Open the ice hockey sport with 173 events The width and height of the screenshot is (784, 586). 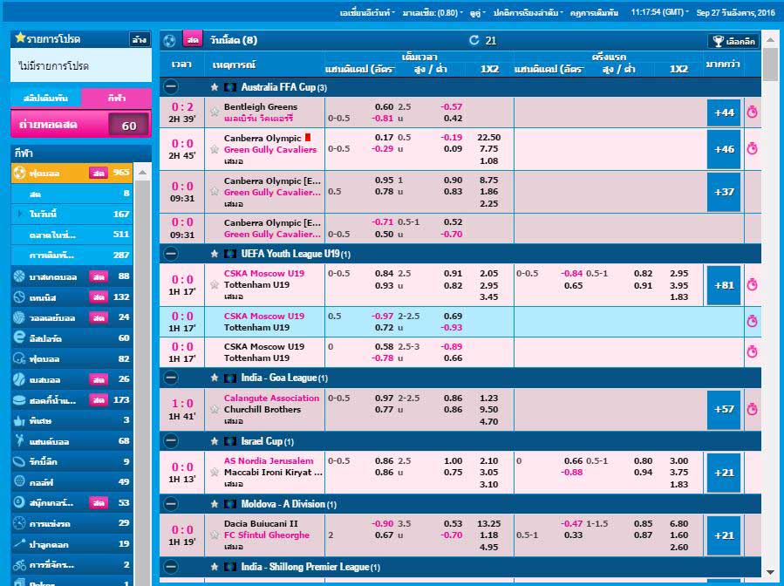click(x=72, y=400)
